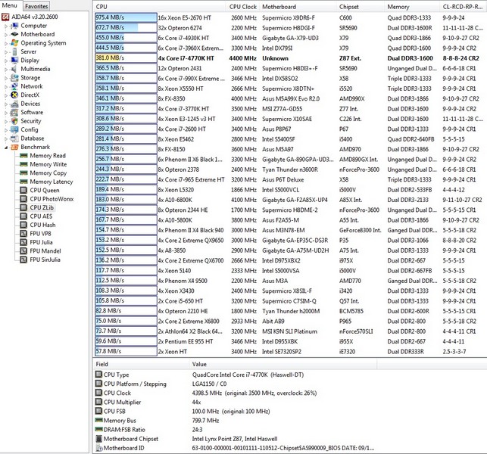Select the CPU ZLib benchmark item
This screenshot has height=454, width=487.
point(37,207)
